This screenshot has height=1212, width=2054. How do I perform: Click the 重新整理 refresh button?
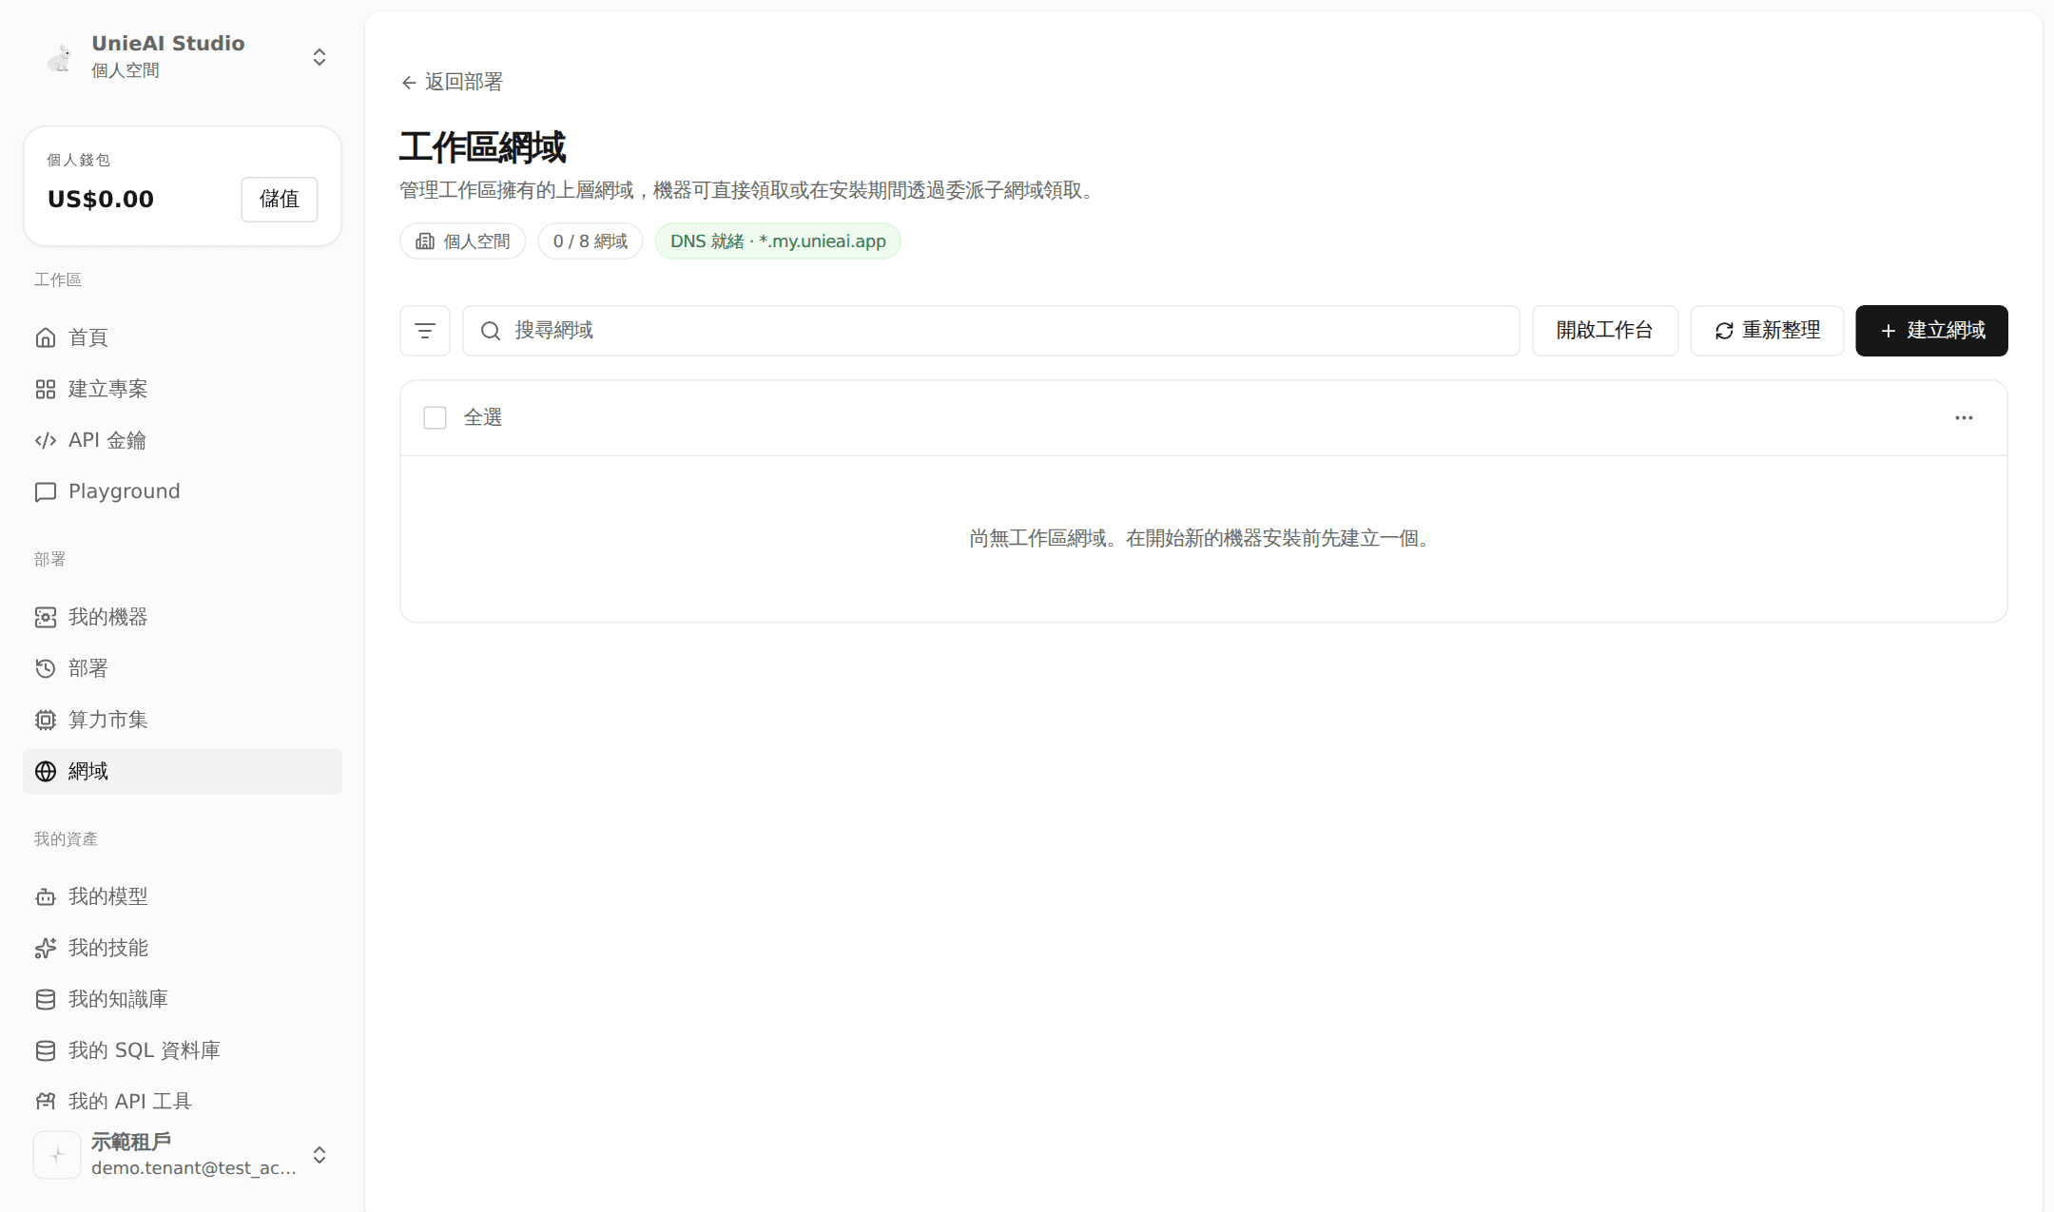[x=1767, y=331]
